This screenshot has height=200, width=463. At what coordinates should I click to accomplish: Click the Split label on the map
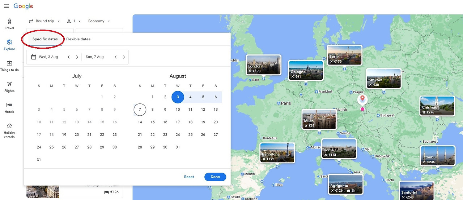[x=368, y=149]
